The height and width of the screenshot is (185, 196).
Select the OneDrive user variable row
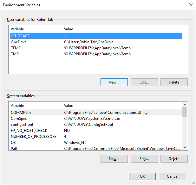96,42
